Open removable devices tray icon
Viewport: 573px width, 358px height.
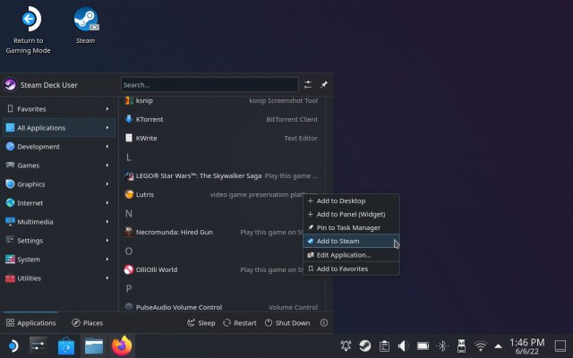pyautogui.click(x=462, y=345)
